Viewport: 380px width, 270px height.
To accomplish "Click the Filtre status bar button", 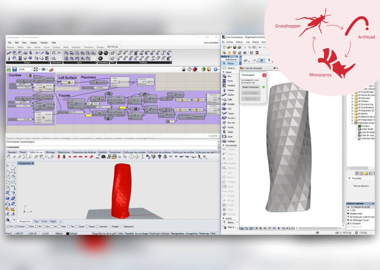I will pyautogui.click(x=213, y=233).
